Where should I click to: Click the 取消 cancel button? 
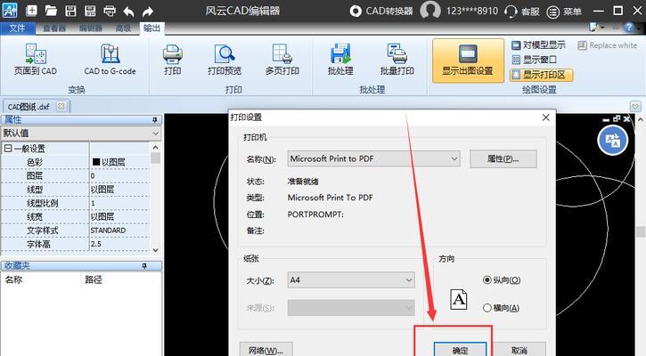(x=519, y=351)
